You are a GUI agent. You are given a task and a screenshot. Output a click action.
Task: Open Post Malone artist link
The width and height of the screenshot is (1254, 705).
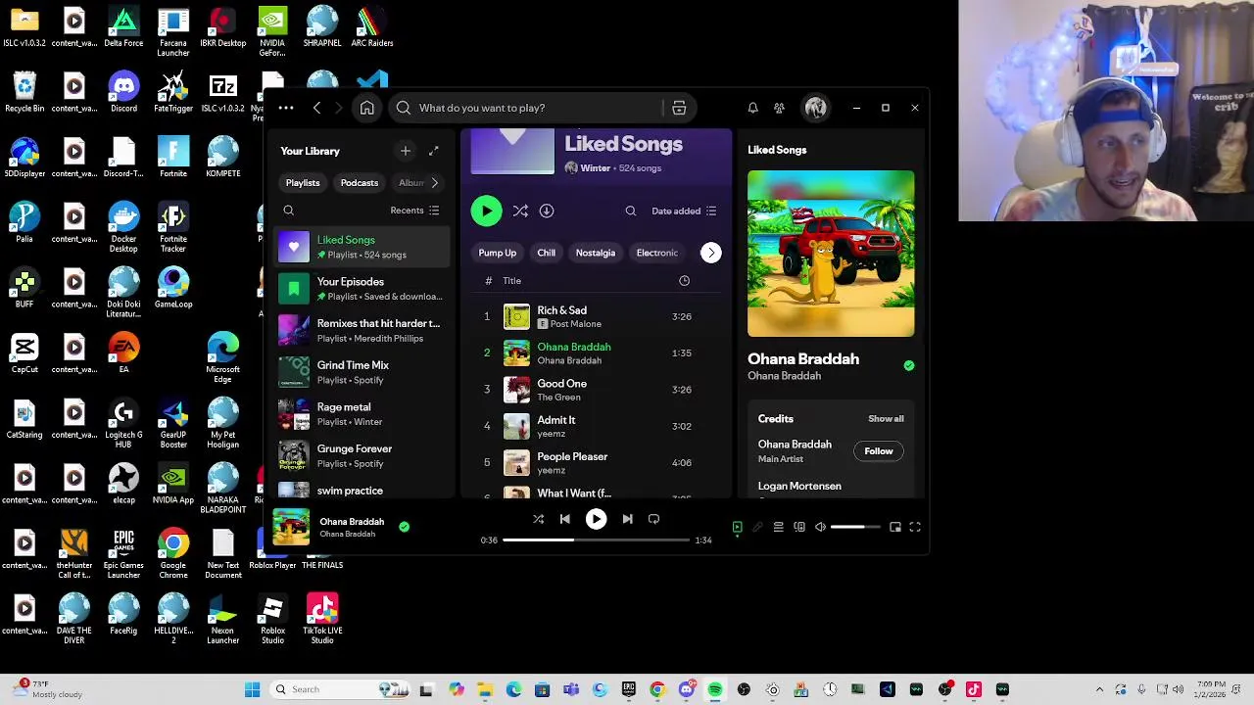pos(576,324)
